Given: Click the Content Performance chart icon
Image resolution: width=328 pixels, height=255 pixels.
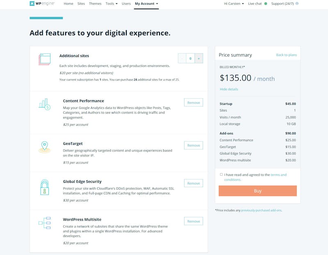Looking at the screenshot, I should [x=45, y=104].
